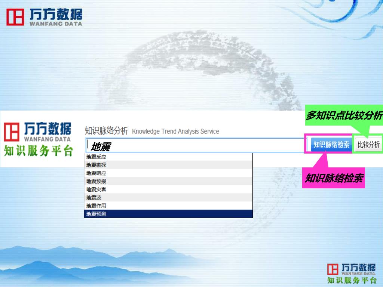Click the 比较分析 button

pos(368,145)
